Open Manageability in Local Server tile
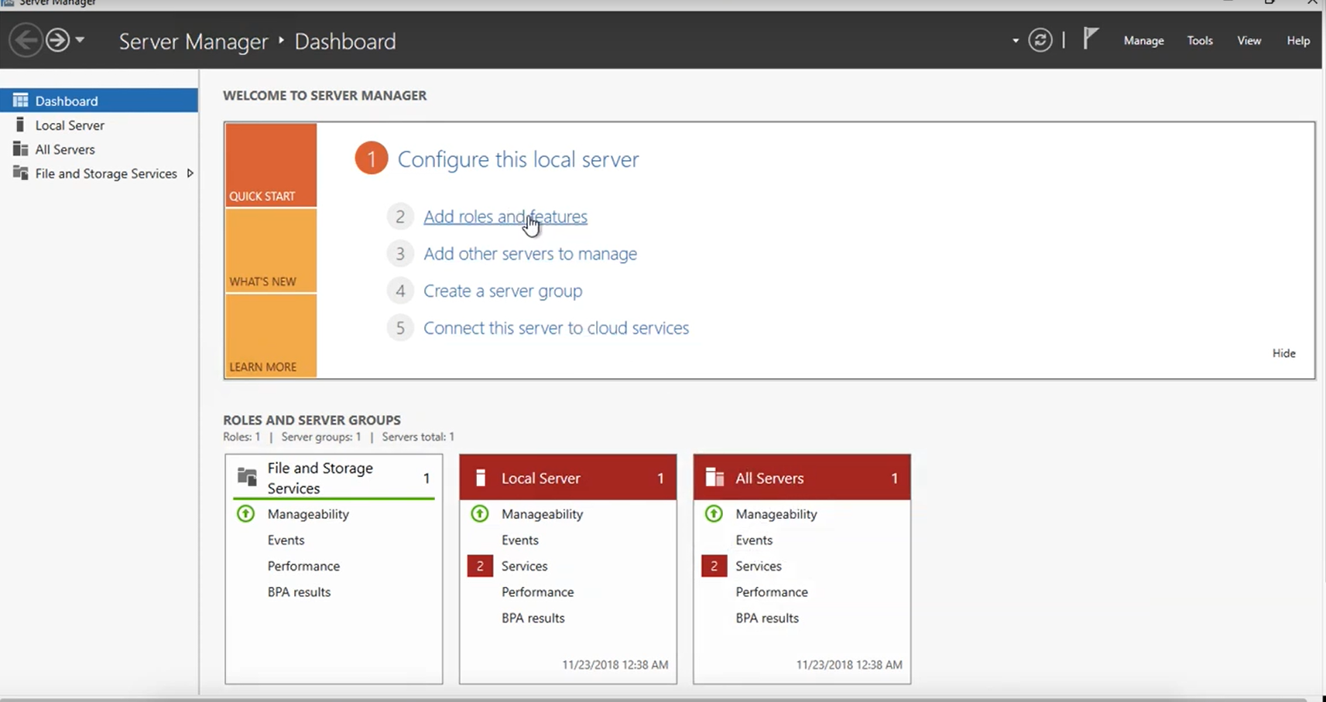Image resolution: width=1326 pixels, height=702 pixels. click(542, 514)
